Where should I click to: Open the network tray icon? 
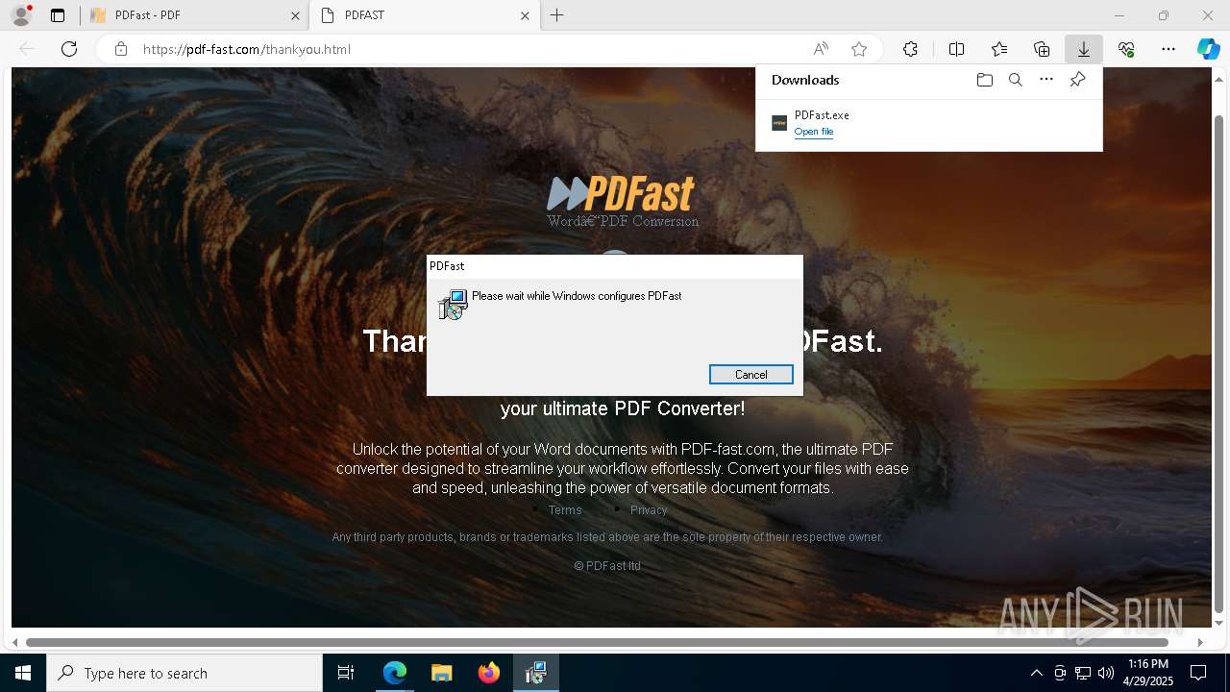pos(1083,673)
